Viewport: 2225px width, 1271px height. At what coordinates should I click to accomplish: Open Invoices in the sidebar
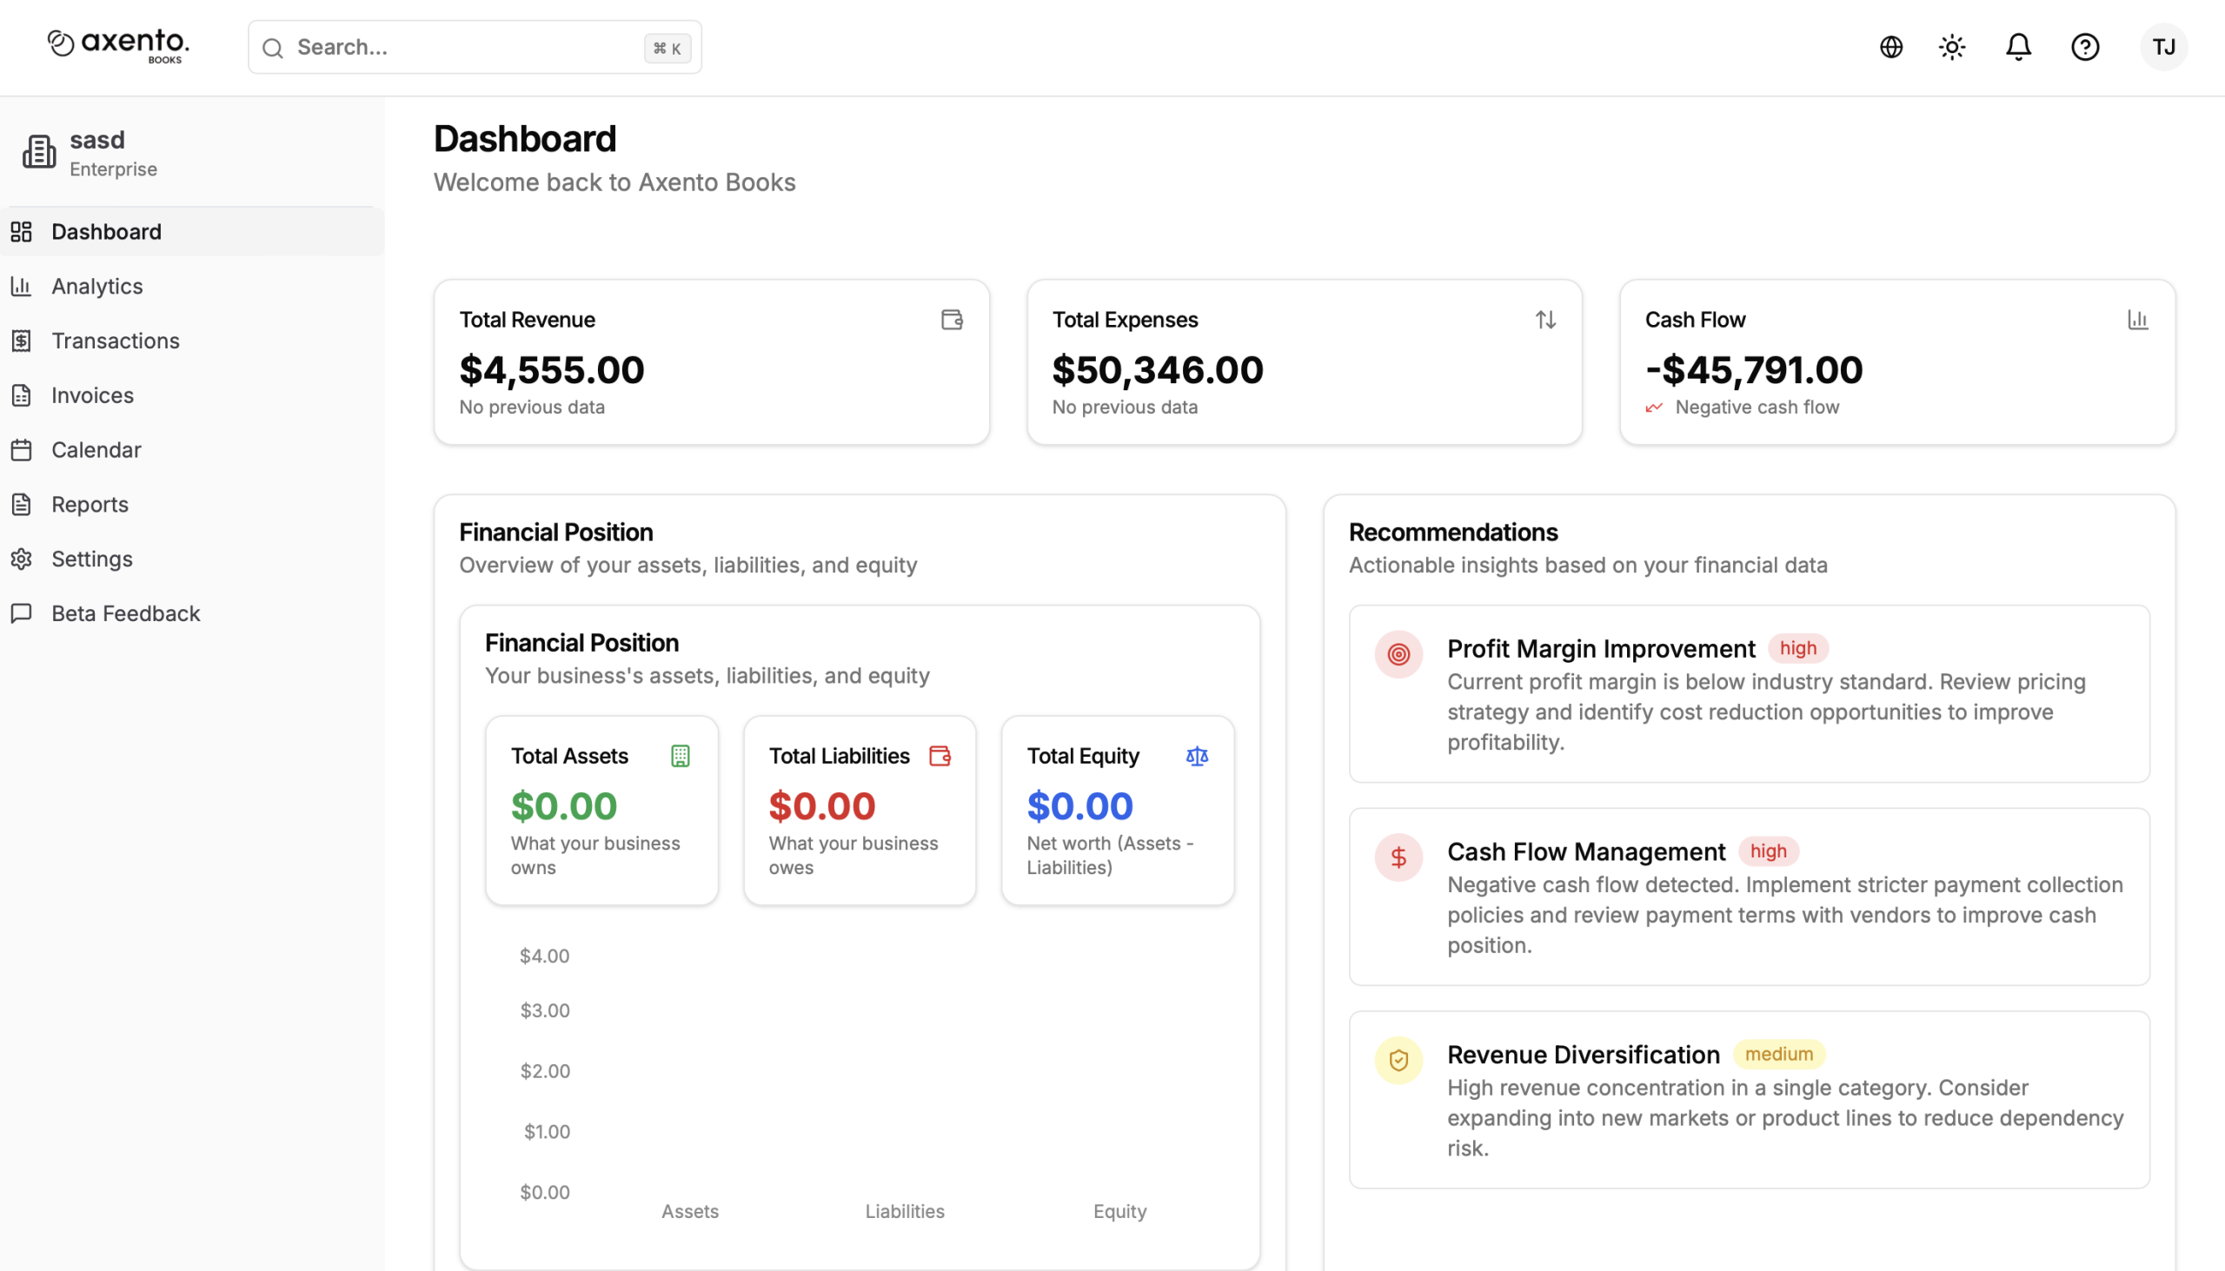click(x=192, y=395)
